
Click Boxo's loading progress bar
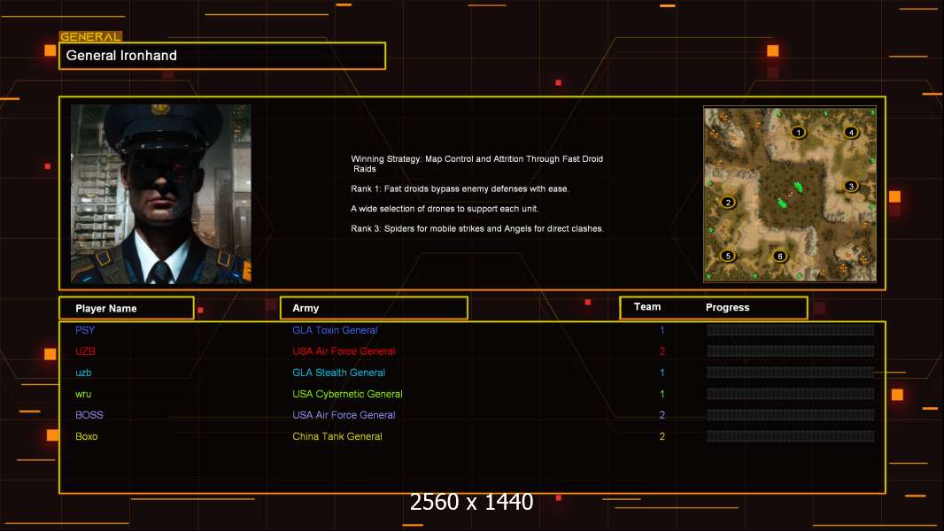[x=791, y=436]
